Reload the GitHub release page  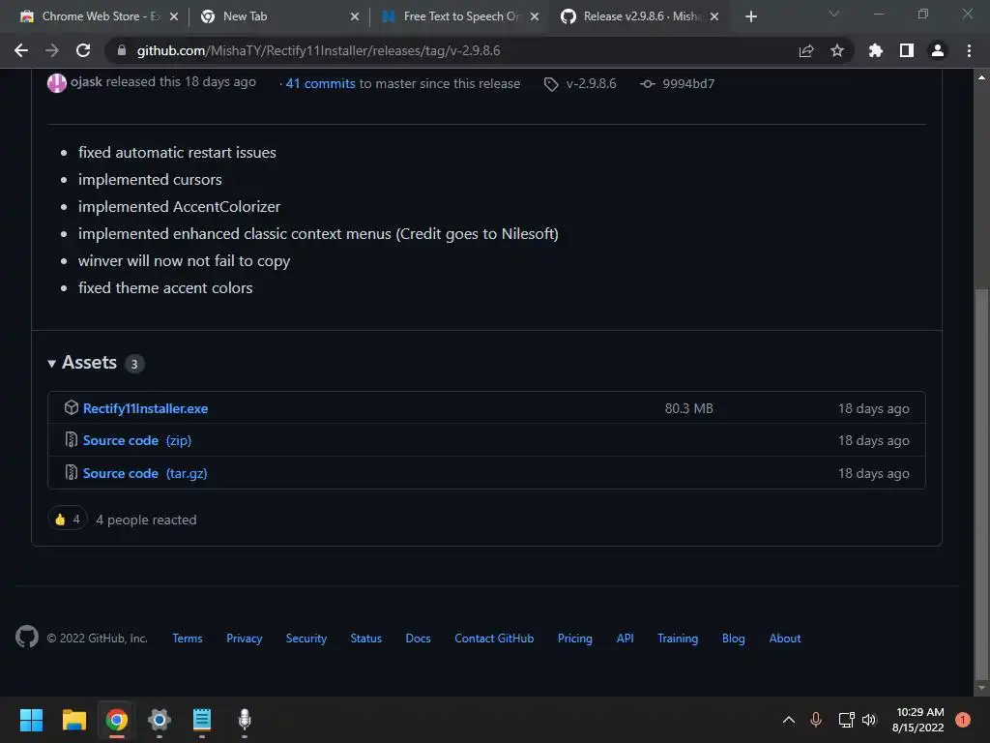(x=83, y=50)
